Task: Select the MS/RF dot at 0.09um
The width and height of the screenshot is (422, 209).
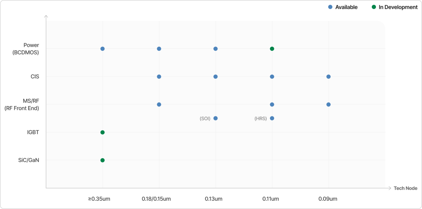Action: [x=328, y=104]
